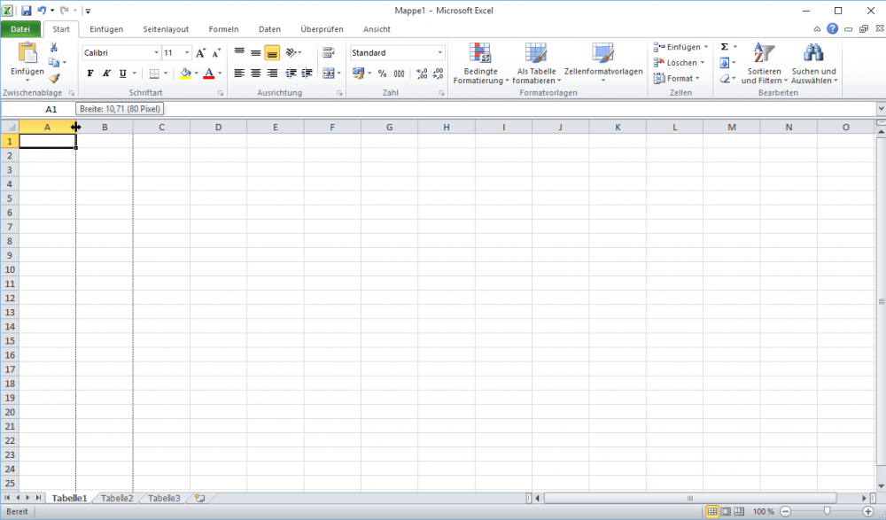Image resolution: width=886 pixels, height=520 pixels.
Task: Click the zoom out minus button
Action: pyautogui.click(x=785, y=511)
